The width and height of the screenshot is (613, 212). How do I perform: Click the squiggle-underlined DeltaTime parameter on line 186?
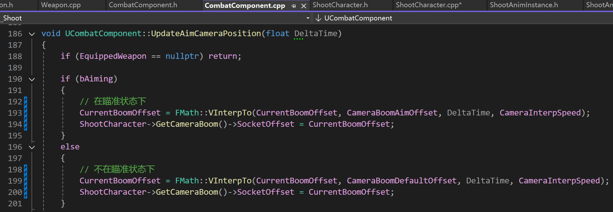[316, 34]
